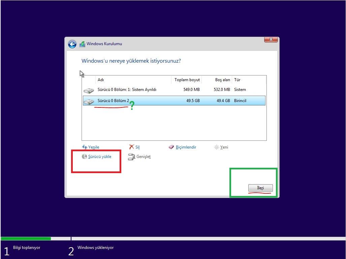The width and height of the screenshot is (346, 259).
Task: Click the drive icon for Sistem Ayrıldı partition
Action: click(89, 90)
